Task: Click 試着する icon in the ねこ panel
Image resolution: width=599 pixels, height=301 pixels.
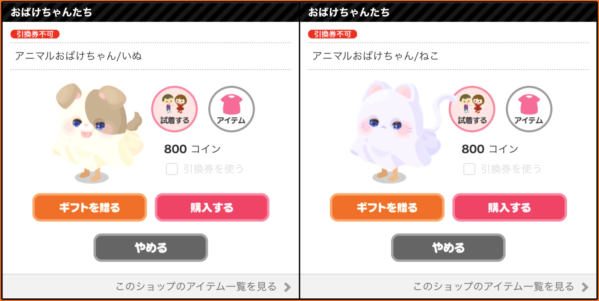Action: point(472,109)
